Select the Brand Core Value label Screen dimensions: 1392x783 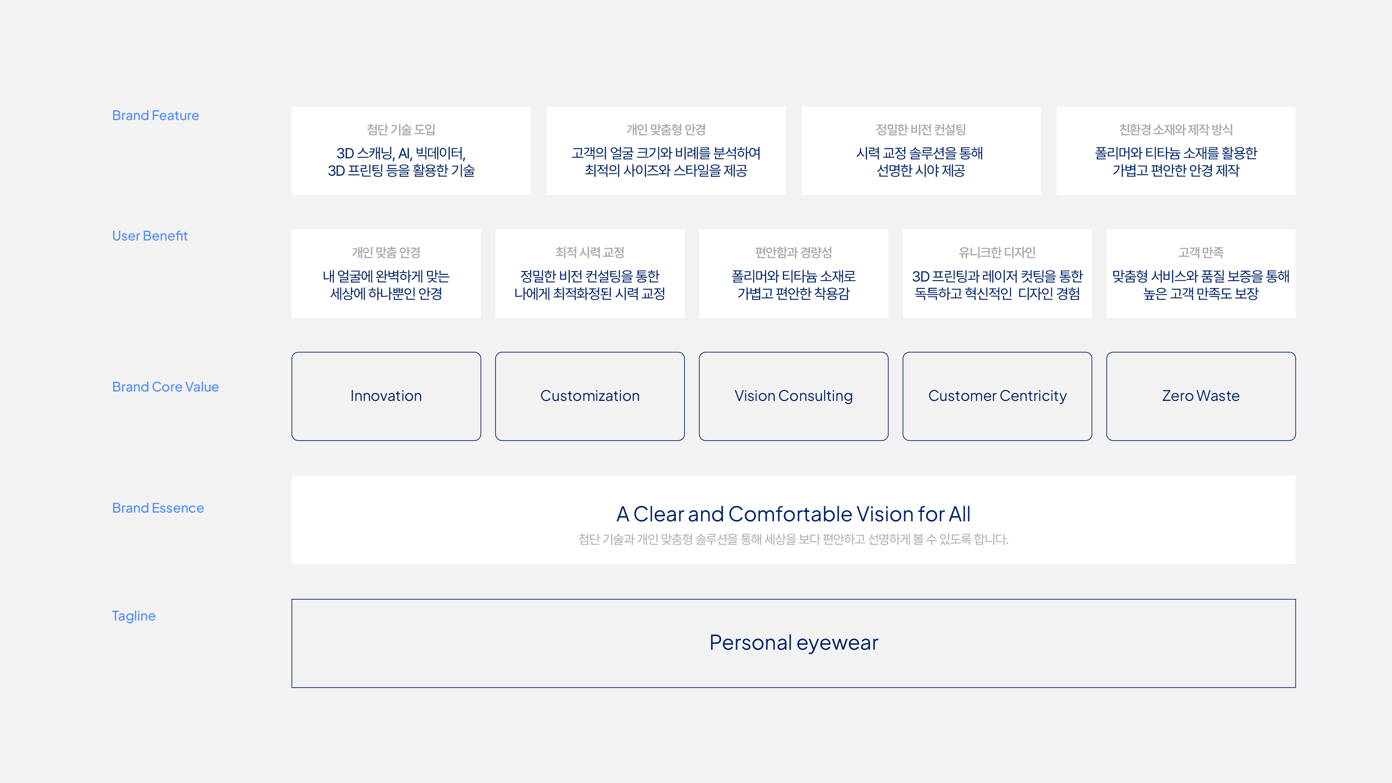pos(165,387)
